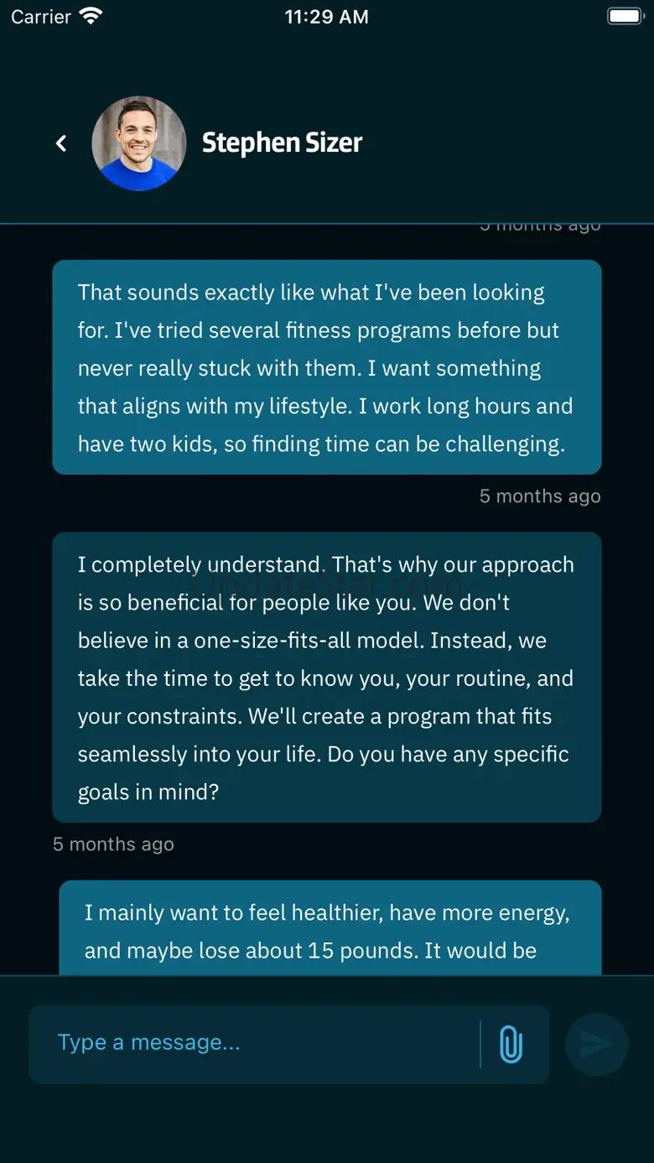Tap the partially hidden timestamp below header
This screenshot has height=1163, width=654.
point(540,226)
